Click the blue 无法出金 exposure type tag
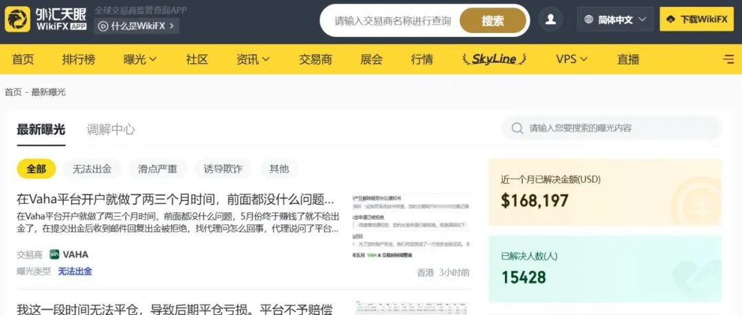 [x=75, y=272]
